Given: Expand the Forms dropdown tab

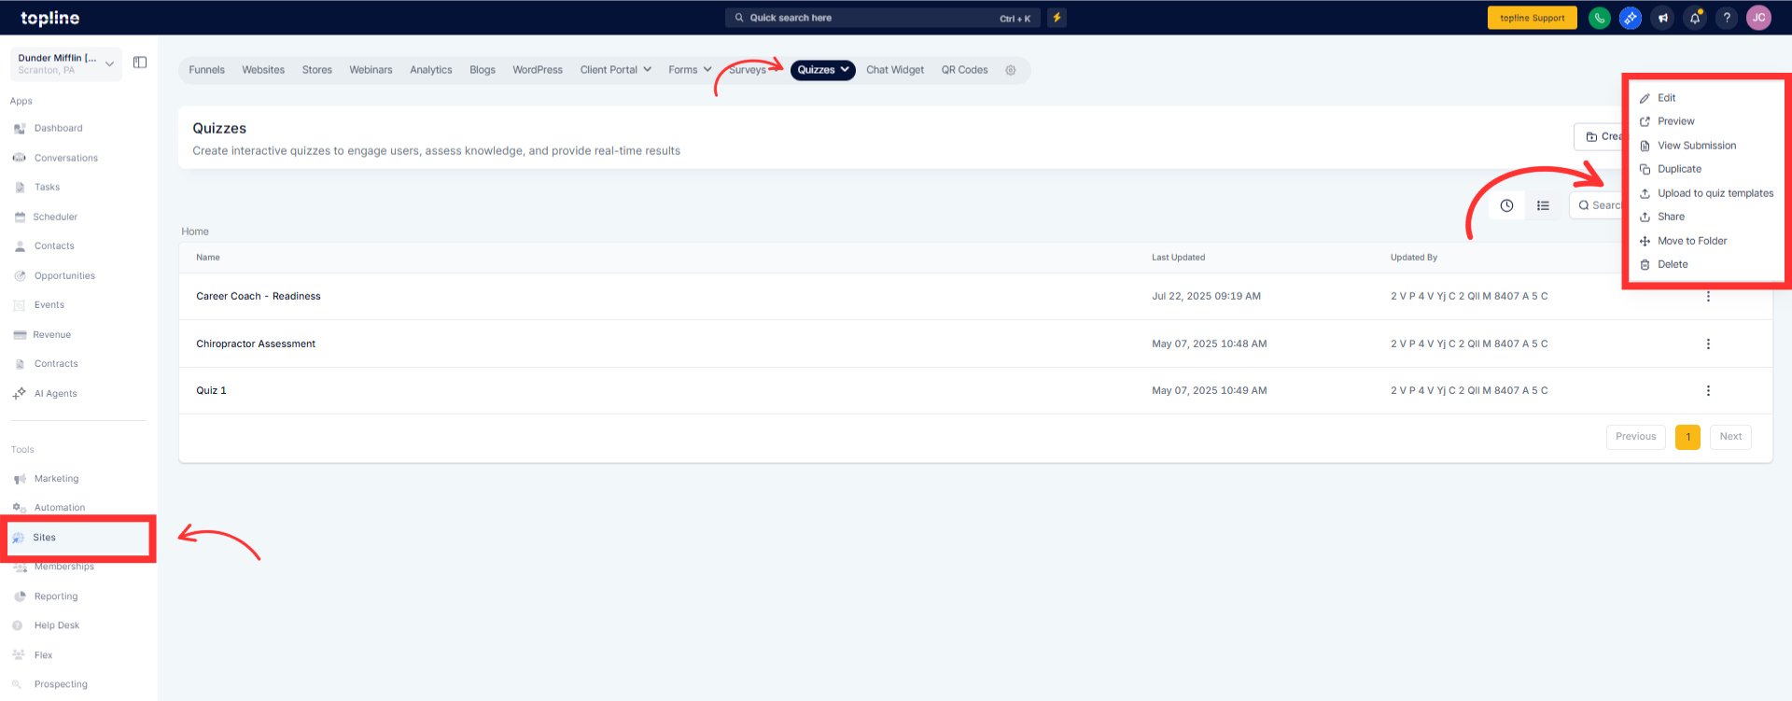Looking at the screenshot, I should click(690, 70).
